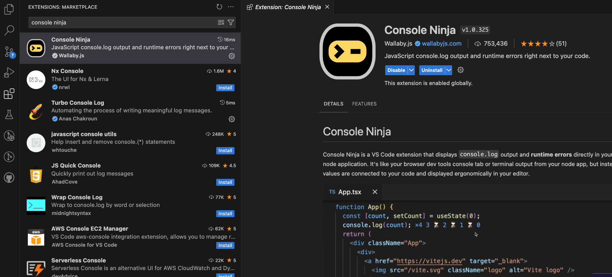This screenshot has width=612, height=277.
Task: Open manage gear for Turbo Console Log
Action: click(232, 119)
